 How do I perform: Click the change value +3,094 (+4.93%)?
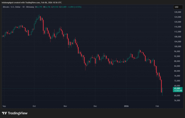74,7
